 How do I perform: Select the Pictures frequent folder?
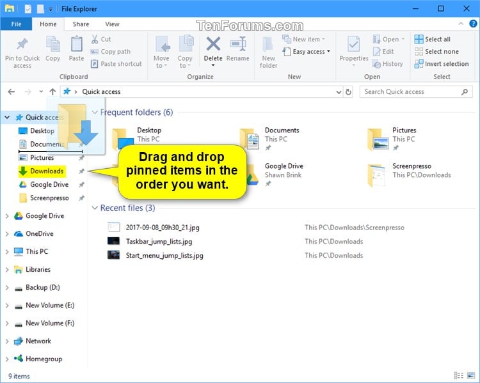coord(392,139)
